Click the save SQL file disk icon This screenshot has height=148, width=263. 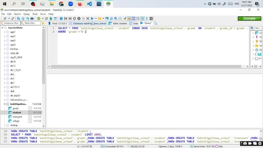[107, 18]
